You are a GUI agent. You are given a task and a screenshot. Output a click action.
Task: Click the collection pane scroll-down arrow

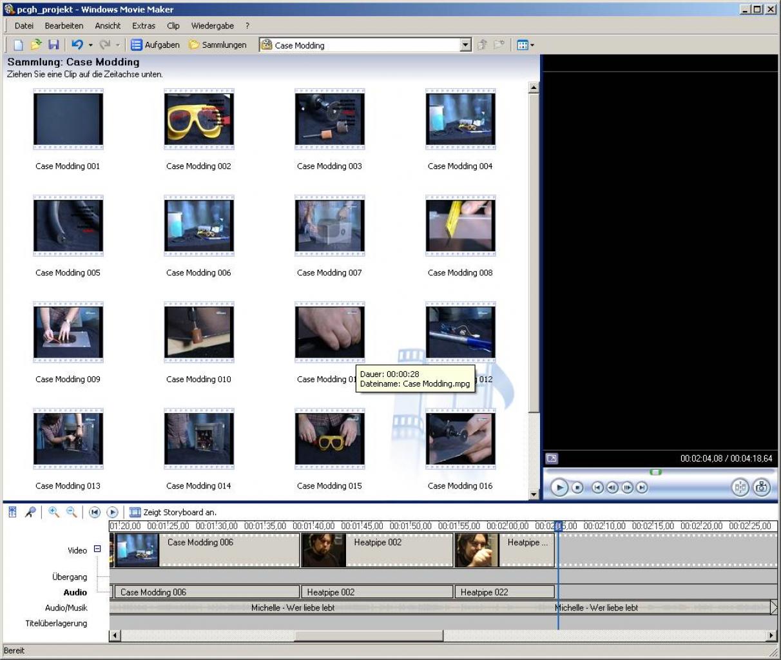[x=534, y=494]
